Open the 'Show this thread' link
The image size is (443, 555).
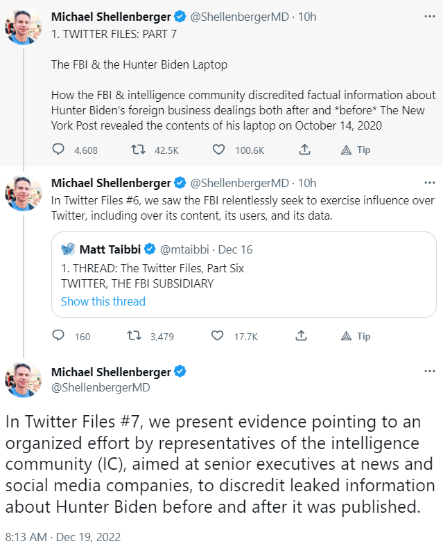coord(103,301)
